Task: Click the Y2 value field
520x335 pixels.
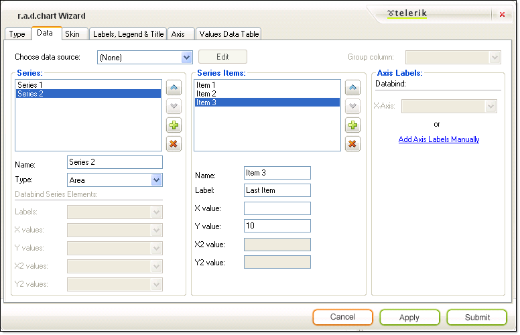Action: pyautogui.click(x=277, y=262)
